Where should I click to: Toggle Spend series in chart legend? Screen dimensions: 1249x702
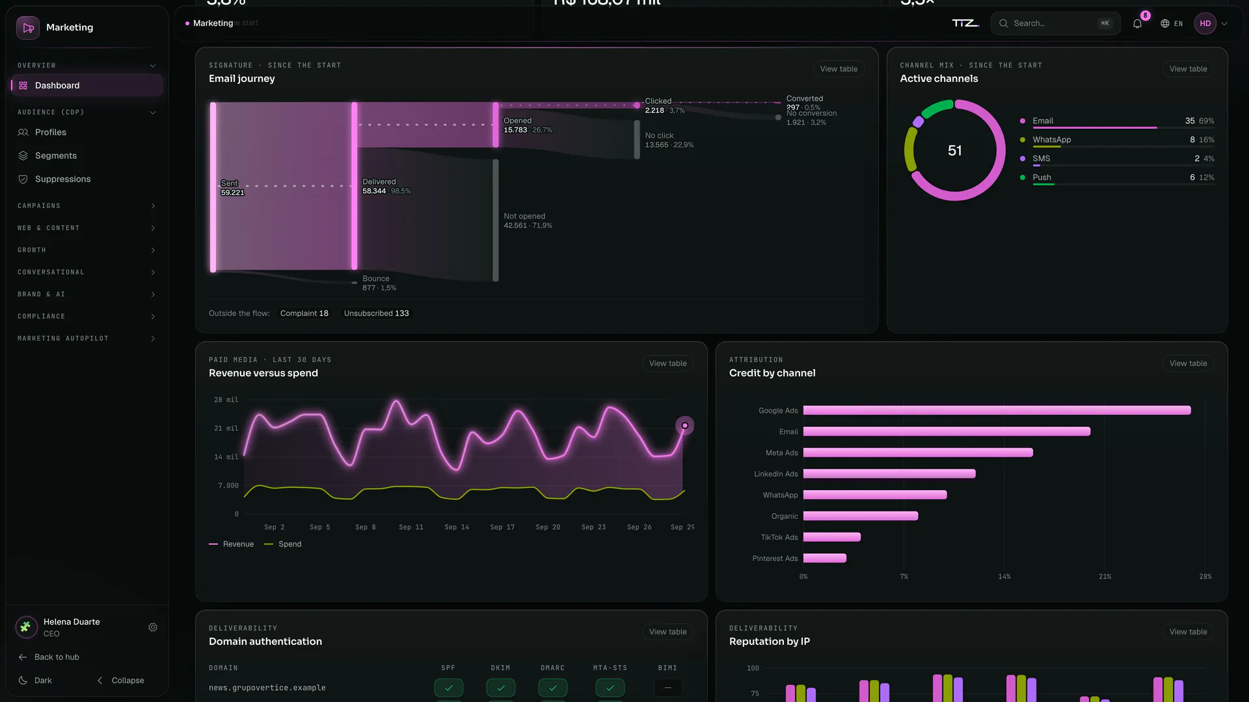click(x=283, y=545)
